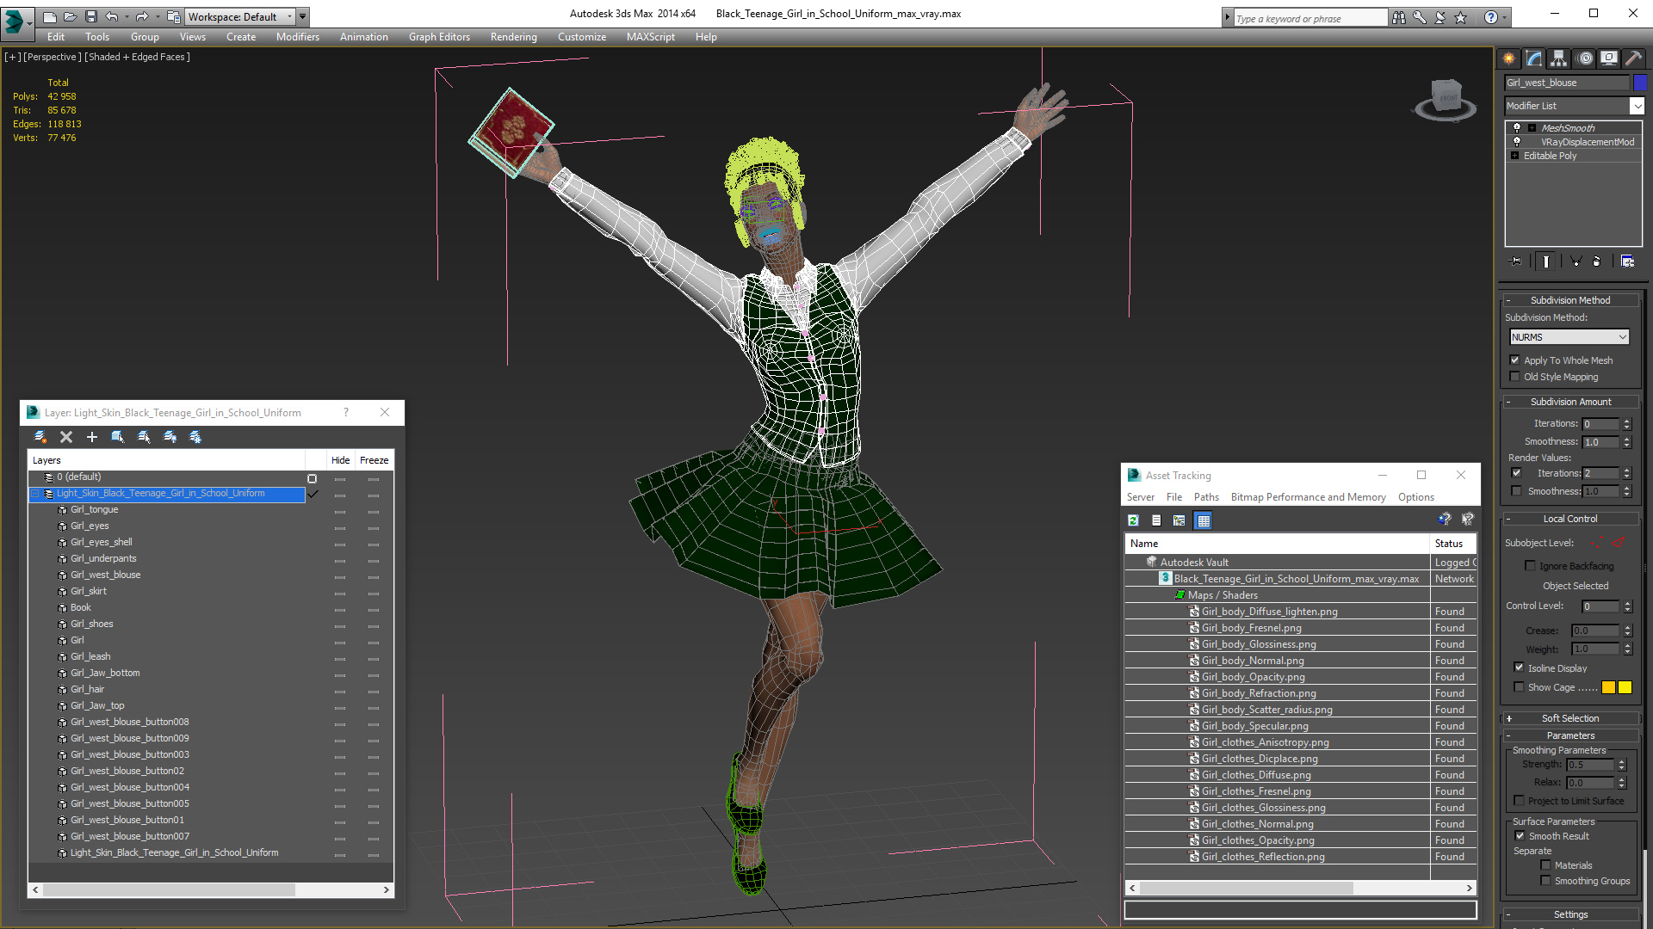
Task: Click the yellow Show Cage color swatch
Action: [x=1625, y=687]
